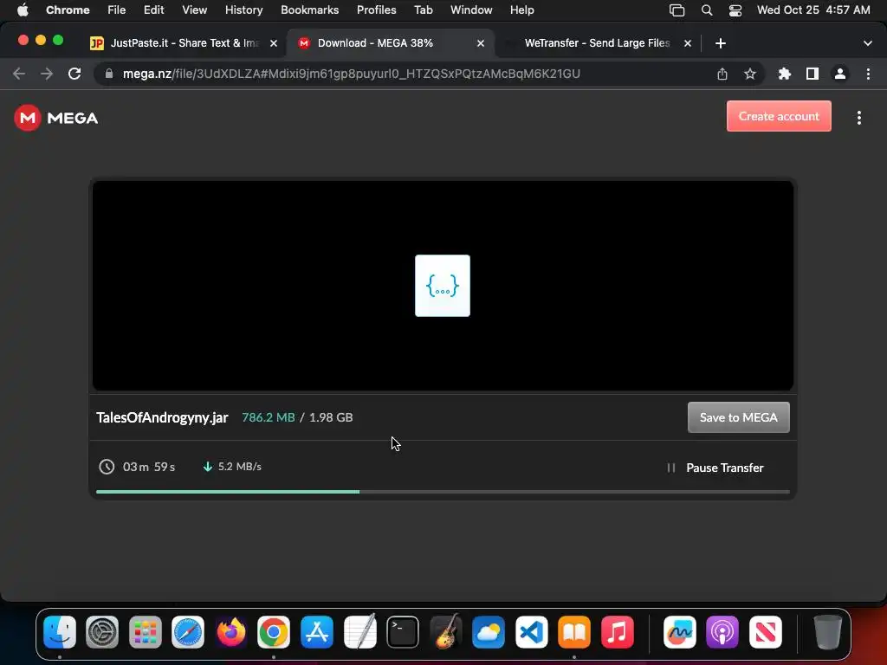Screen dimensions: 887x665
Task: Expand tab search chevron
Action: pos(867,43)
